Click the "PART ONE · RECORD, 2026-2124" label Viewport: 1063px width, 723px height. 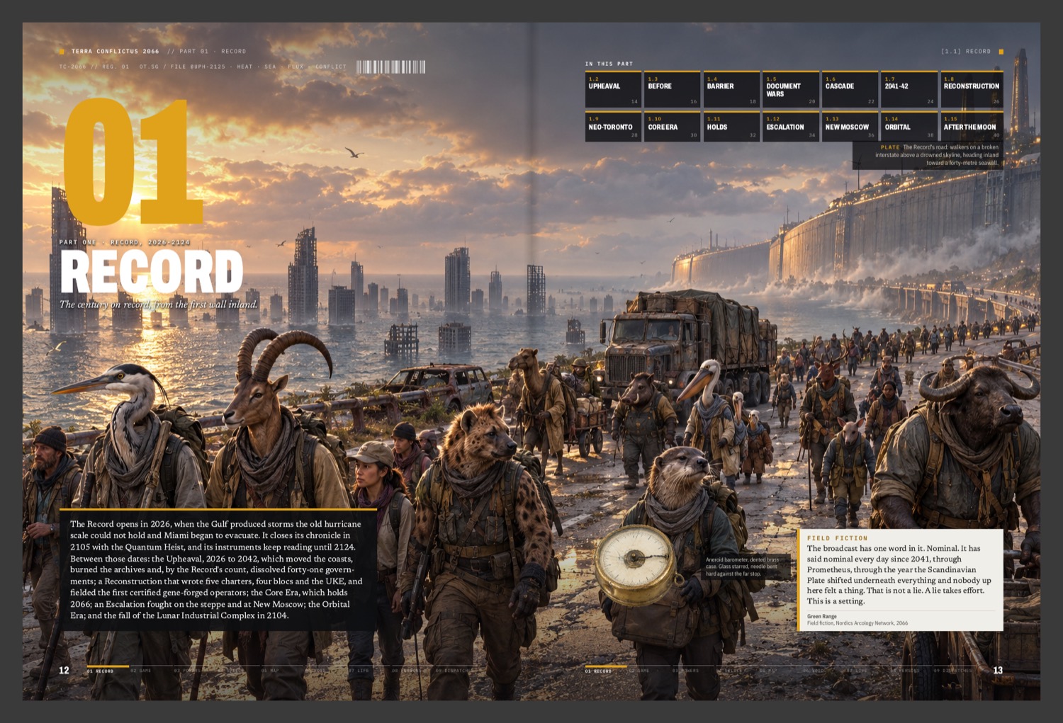(x=125, y=242)
